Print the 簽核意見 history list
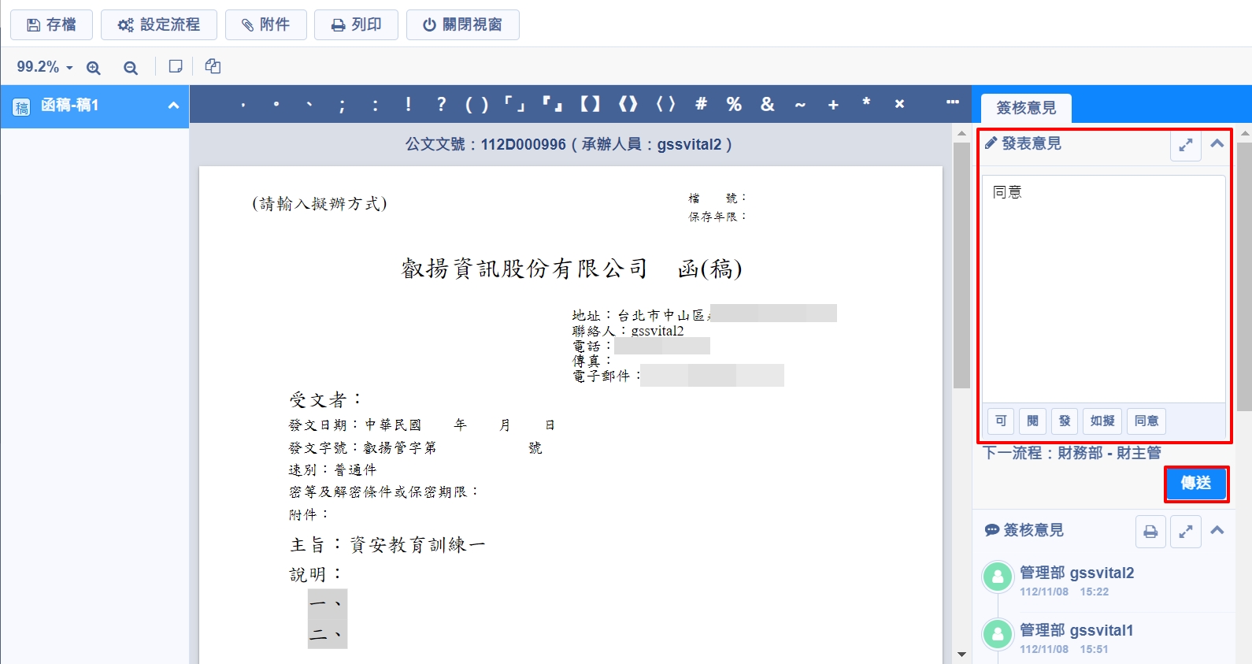 (1150, 532)
